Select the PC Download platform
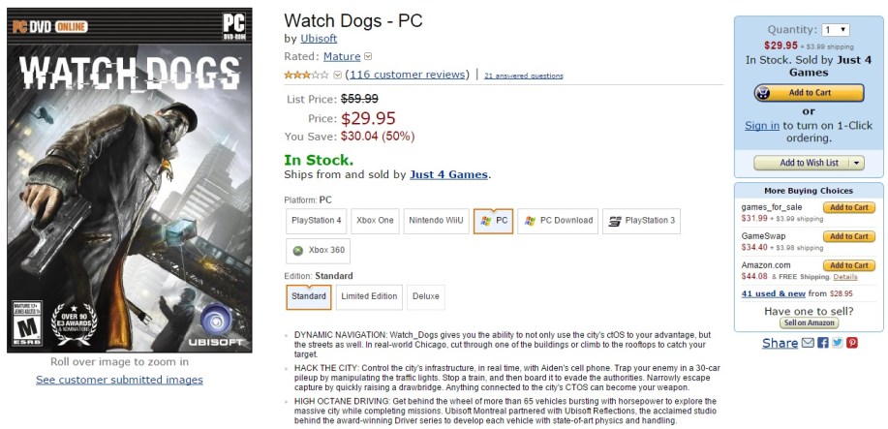Screen dimensions: 888x429 pos(558,221)
